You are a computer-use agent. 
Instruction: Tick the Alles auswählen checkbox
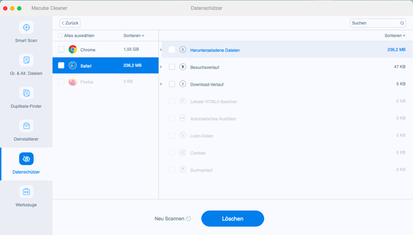point(60,35)
